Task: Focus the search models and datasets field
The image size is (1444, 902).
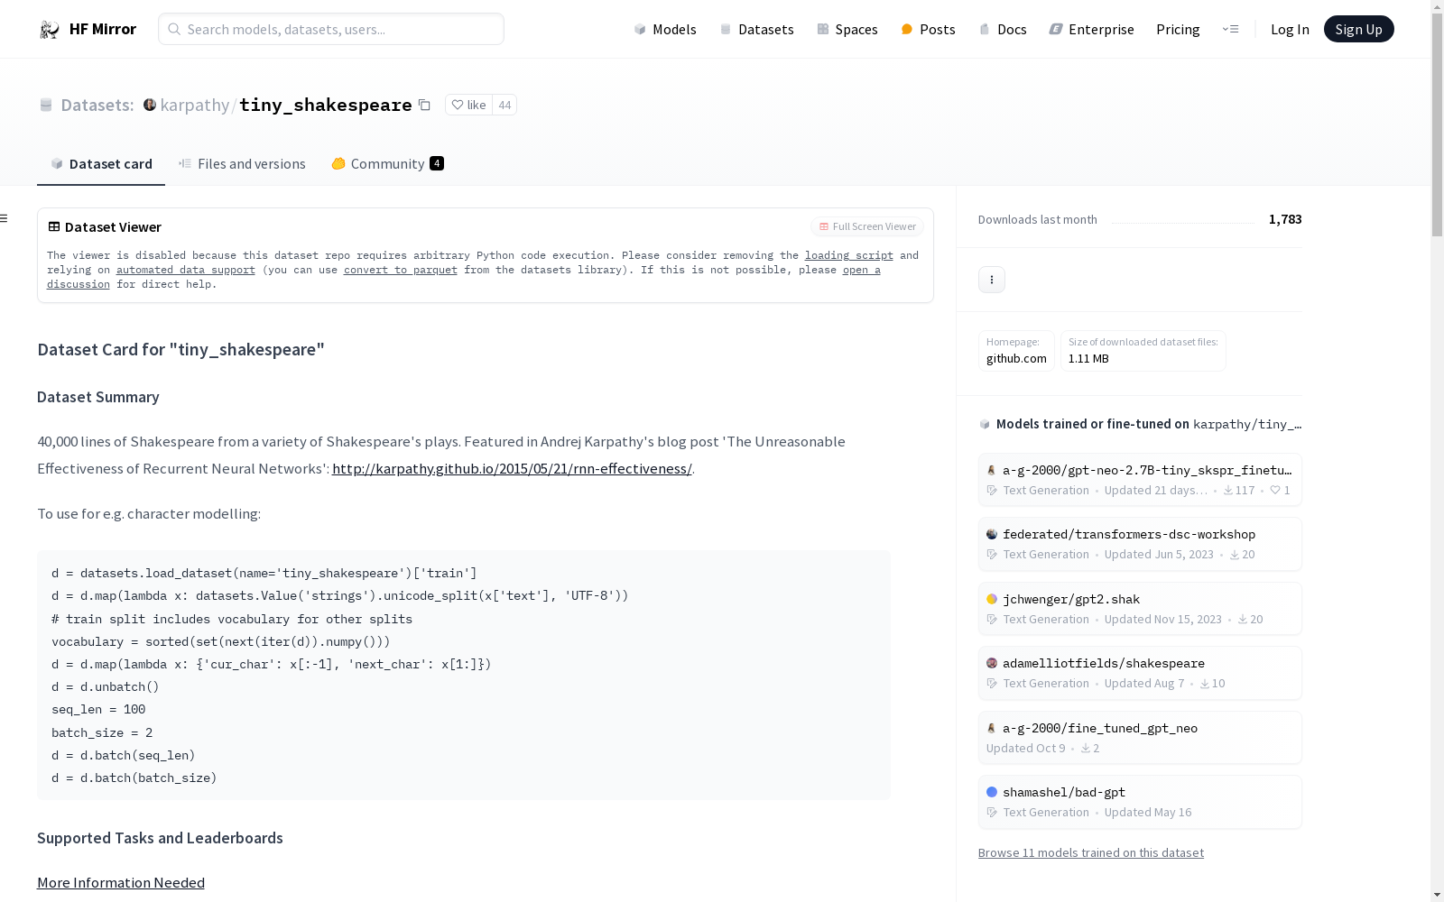Action: point(331,29)
